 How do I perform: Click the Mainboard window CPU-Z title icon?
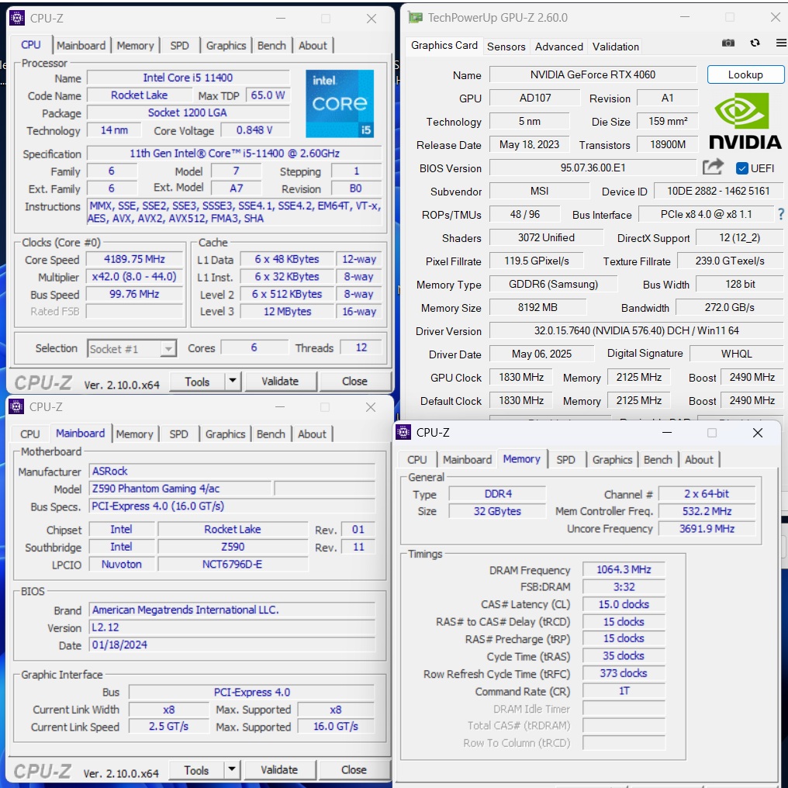pos(16,406)
